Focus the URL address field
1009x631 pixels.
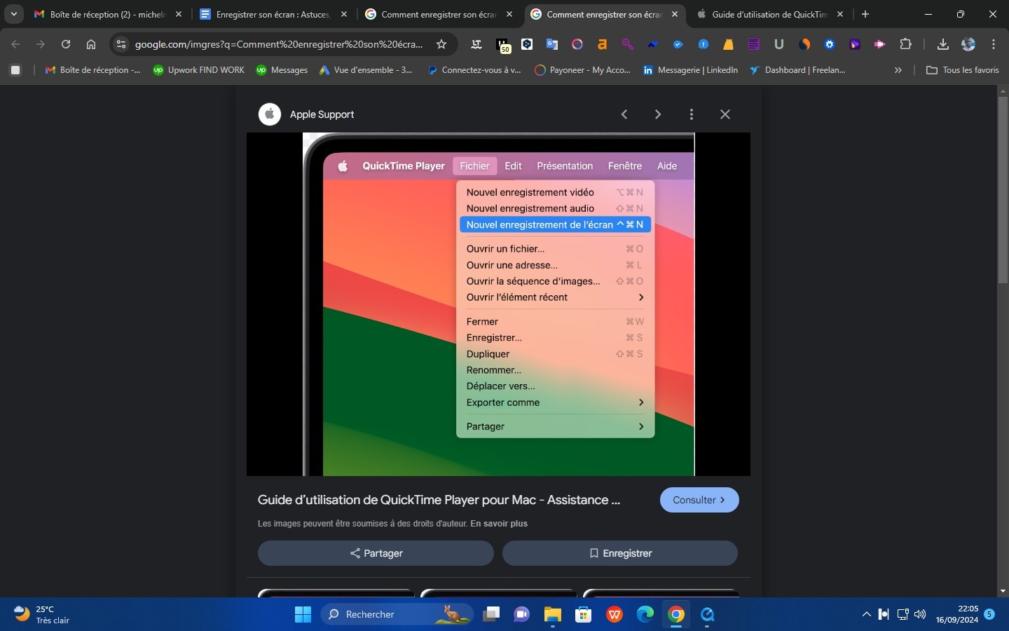279,44
